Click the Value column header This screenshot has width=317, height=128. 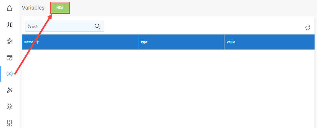tap(231, 42)
